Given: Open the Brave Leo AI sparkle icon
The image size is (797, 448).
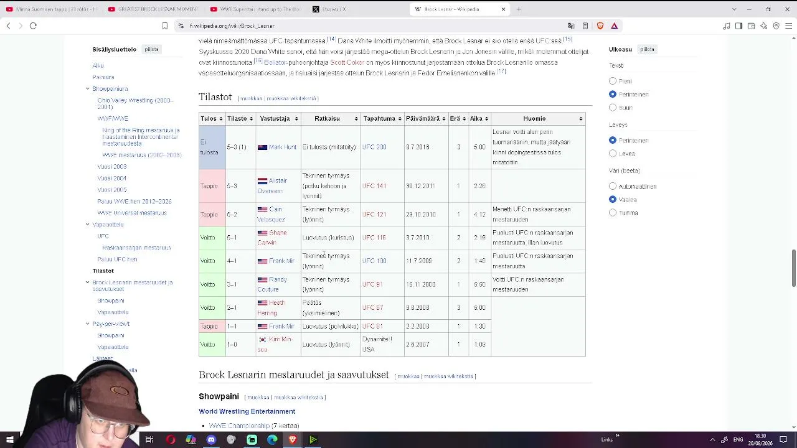Looking at the screenshot, I should point(764,26).
